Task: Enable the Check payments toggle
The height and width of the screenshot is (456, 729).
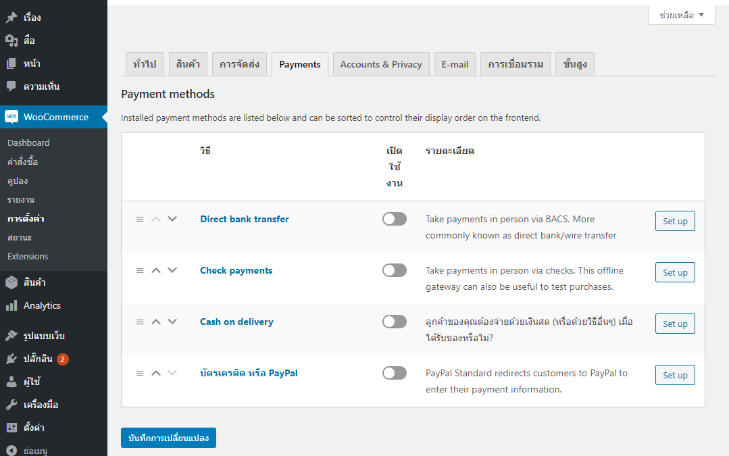Action: click(x=395, y=270)
